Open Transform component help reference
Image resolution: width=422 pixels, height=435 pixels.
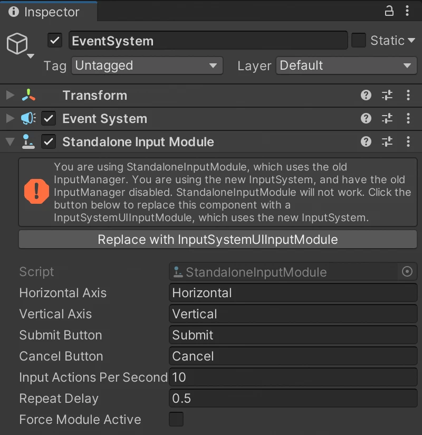coord(366,96)
